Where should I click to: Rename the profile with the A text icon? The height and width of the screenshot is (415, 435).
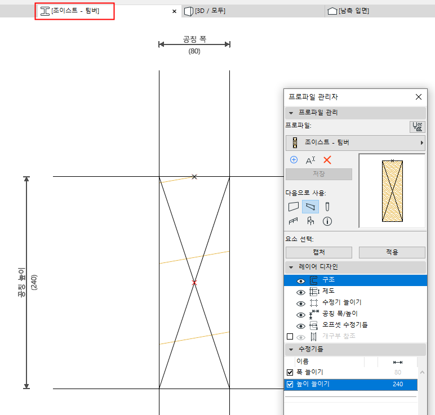click(x=310, y=160)
